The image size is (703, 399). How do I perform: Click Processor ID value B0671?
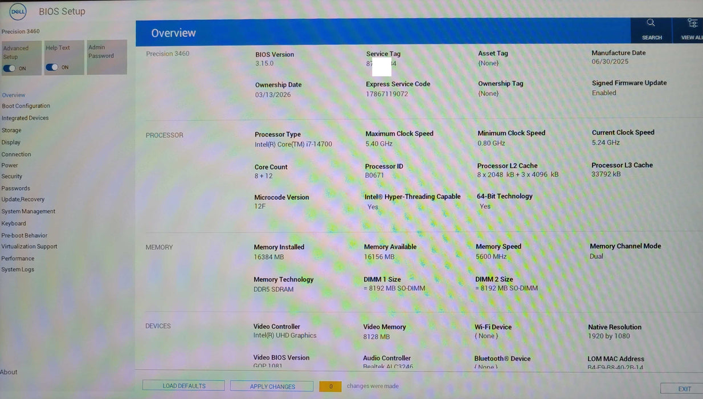[374, 176]
